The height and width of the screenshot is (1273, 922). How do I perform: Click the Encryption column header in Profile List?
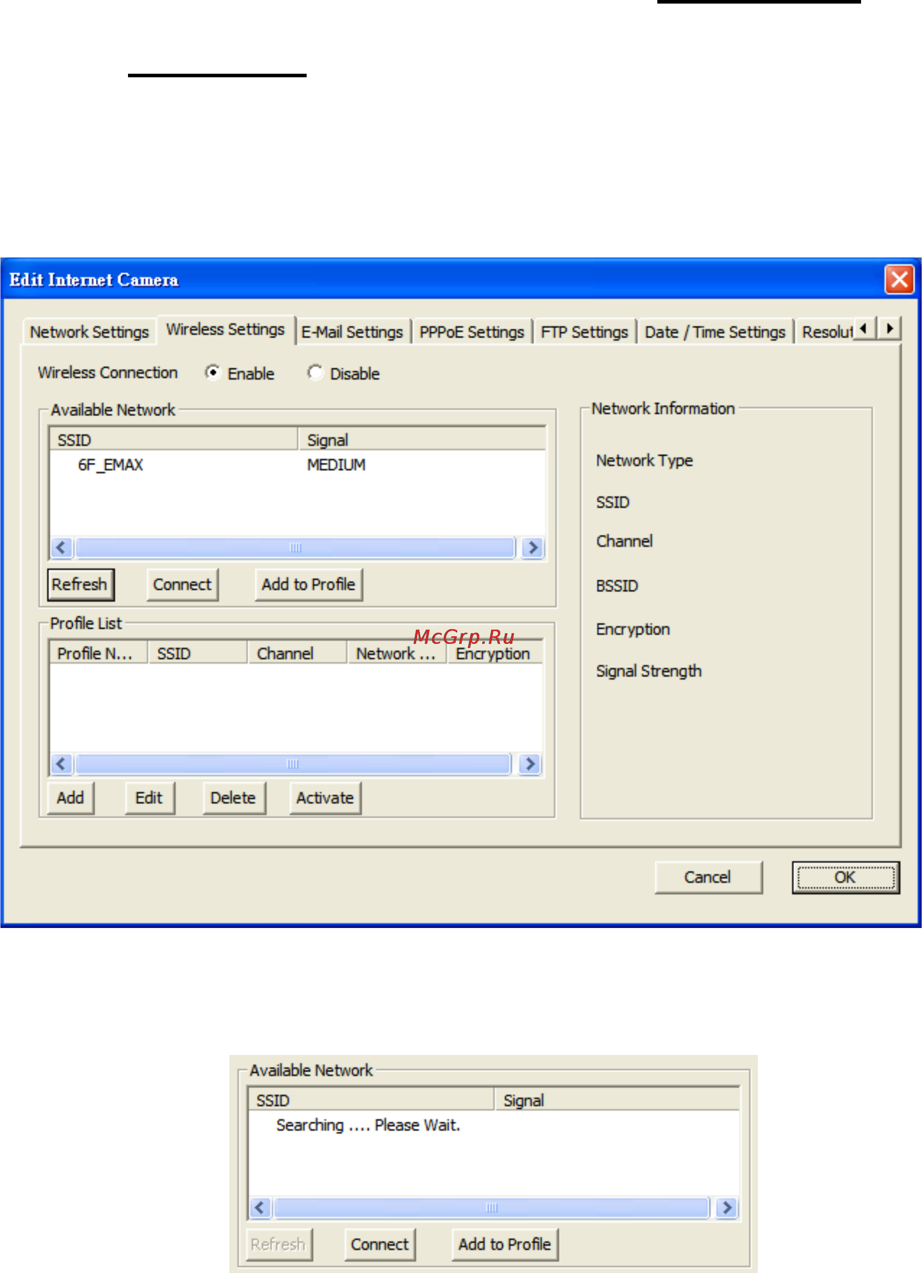point(495,653)
